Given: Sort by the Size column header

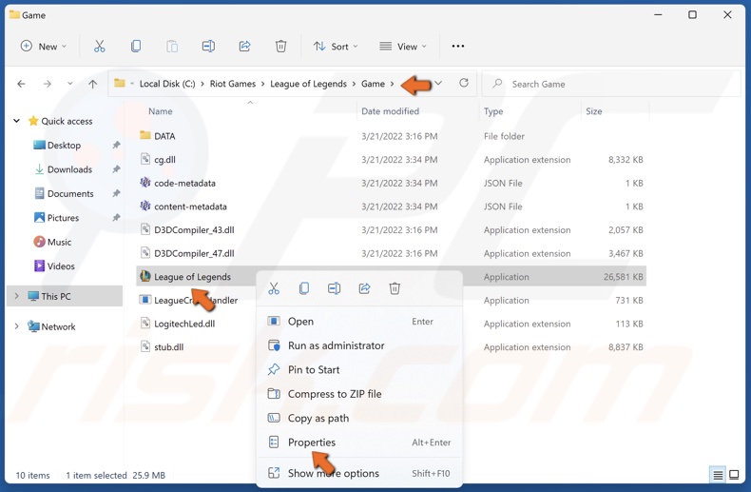Looking at the screenshot, I should click(x=593, y=111).
